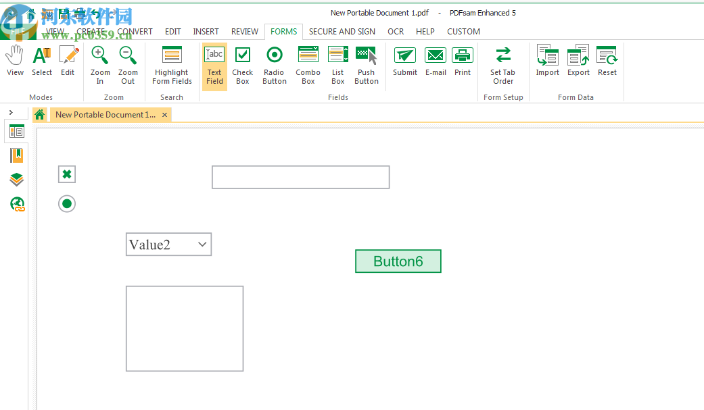Choose the Push Button field tool
This screenshot has height=410, width=704.
(367, 66)
